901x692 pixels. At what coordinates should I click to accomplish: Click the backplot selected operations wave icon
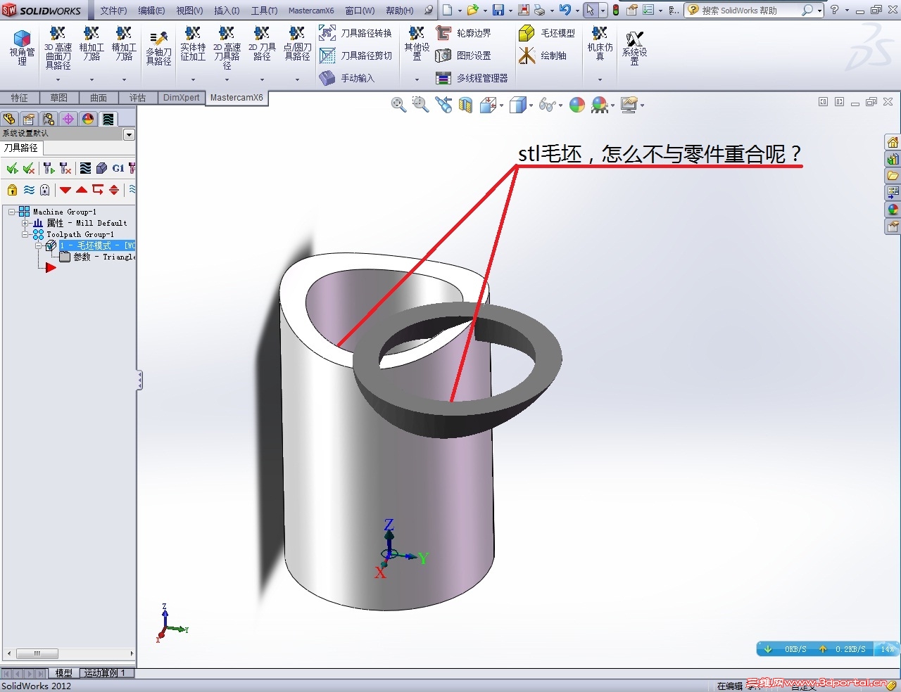pos(85,168)
